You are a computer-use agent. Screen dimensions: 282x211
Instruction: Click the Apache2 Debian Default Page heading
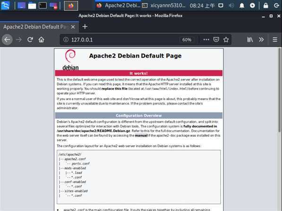click(135, 56)
